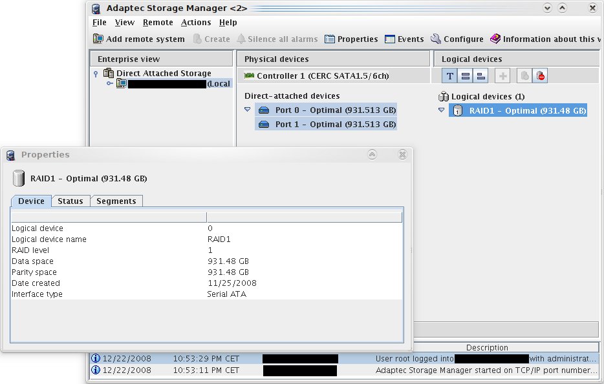The image size is (604, 384).
Task: Select text description view icon in Logical devices
Action: pos(449,76)
